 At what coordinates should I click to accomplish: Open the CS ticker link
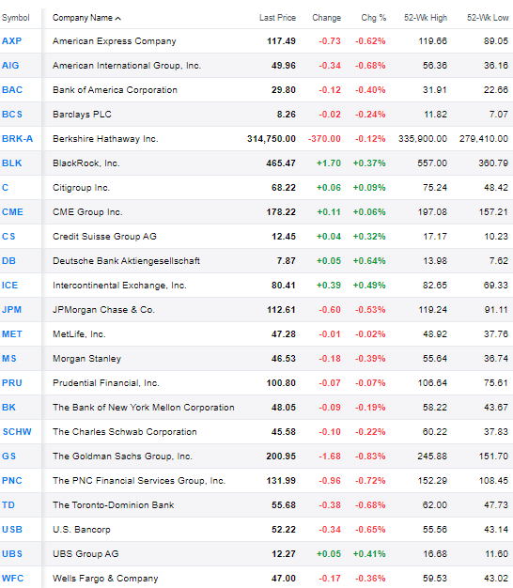(x=8, y=237)
